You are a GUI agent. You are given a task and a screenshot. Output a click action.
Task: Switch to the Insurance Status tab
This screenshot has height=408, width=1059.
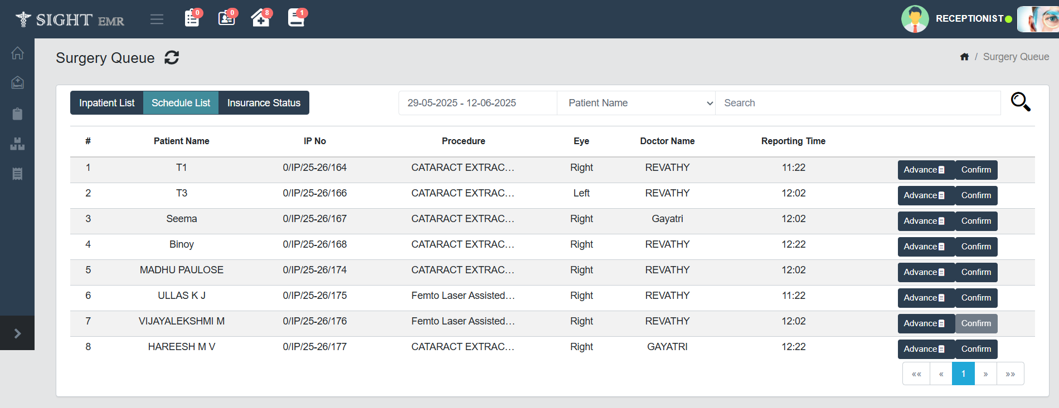tap(264, 103)
